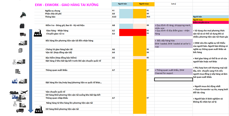The height and width of the screenshot is (116, 229).
Task: Click the blue port crane icon near Đặt hàng lên tàu
Action: pyautogui.click(x=15, y=81)
